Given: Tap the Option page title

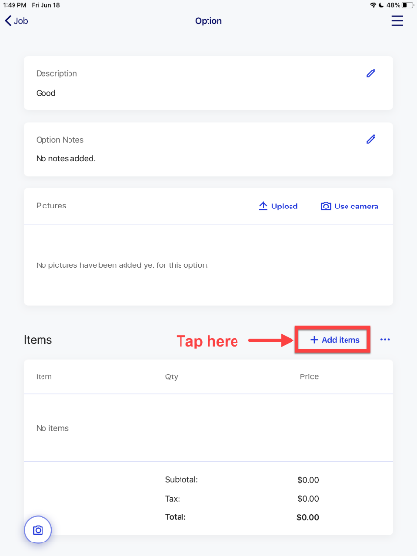Looking at the screenshot, I should tap(208, 21).
